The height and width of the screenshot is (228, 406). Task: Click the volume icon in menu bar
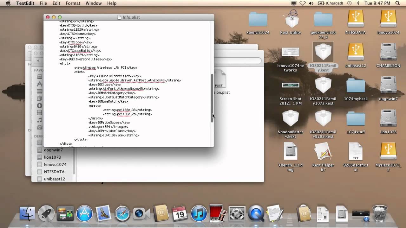click(x=311, y=3)
